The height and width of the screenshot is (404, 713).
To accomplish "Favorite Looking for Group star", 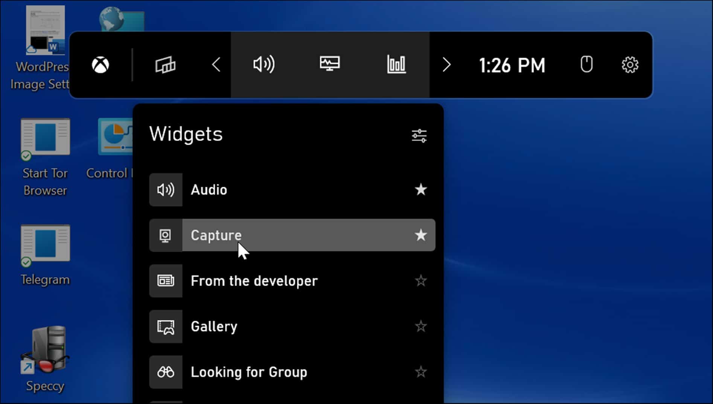I will 420,372.
